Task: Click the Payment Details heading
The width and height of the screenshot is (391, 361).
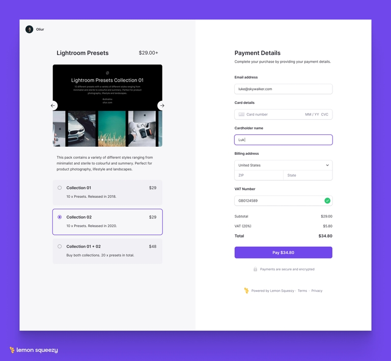Action: tap(257, 53)
